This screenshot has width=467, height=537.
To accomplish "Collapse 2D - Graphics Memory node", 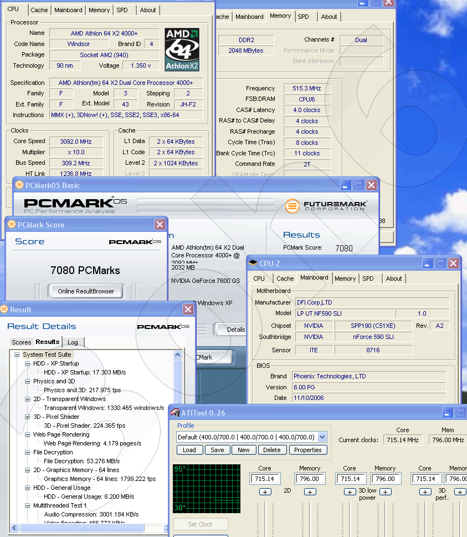I will click(x=27, y=470).
